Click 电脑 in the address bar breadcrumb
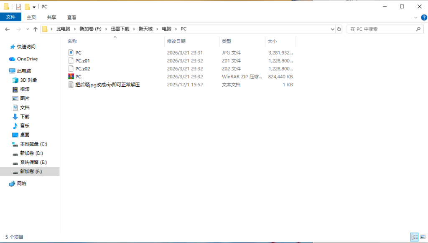Screen dimensions: 428x243 (166, 29)
